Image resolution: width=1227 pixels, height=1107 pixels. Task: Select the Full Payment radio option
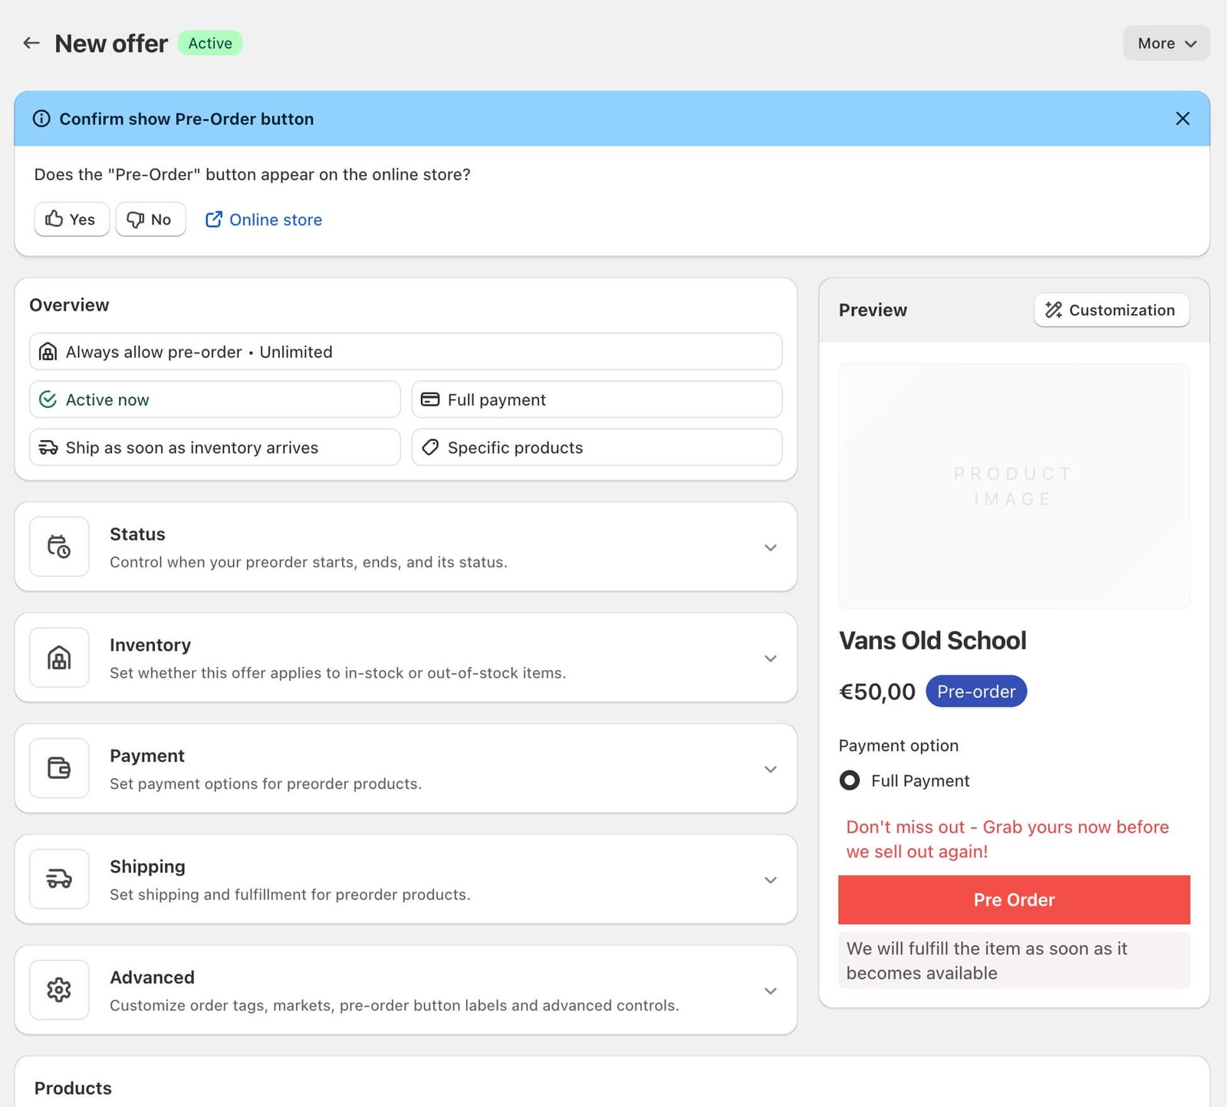tap(850, 780)
